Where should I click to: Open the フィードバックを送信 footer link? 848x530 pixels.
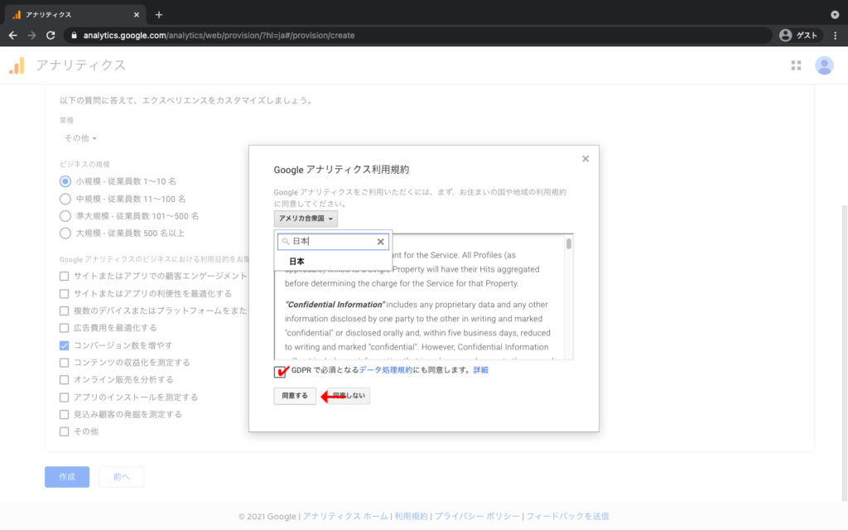(x=568, y=517)
